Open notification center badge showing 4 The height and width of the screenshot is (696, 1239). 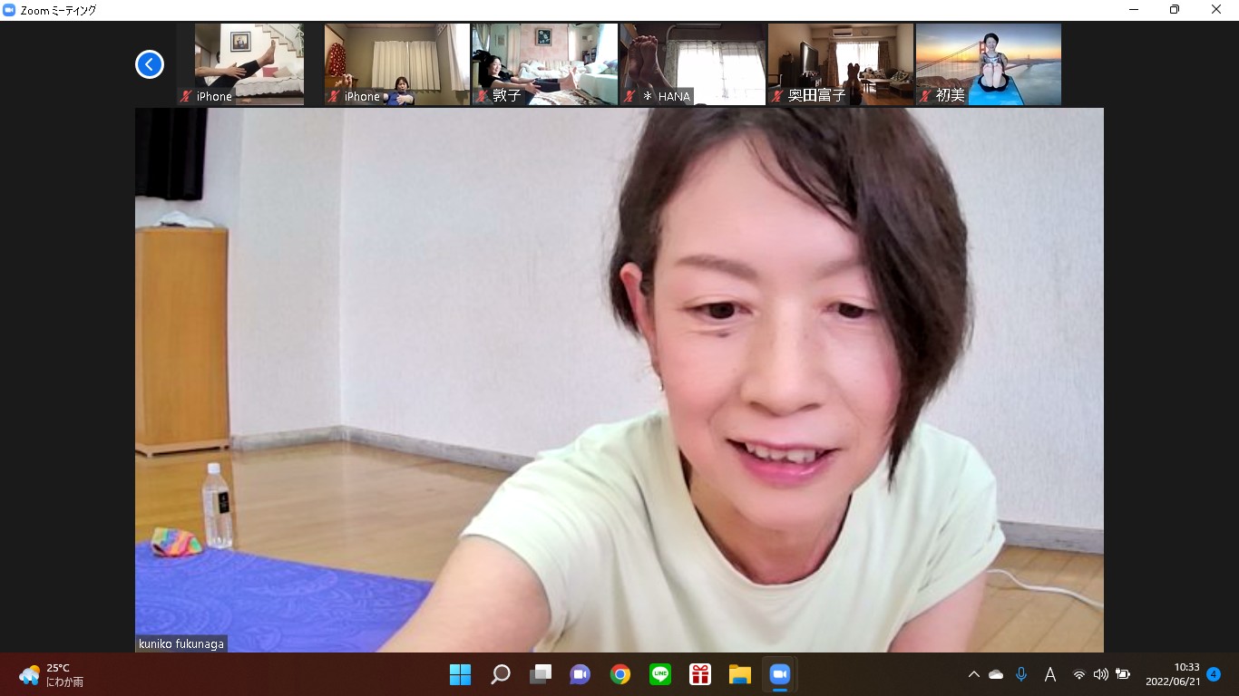coord(1214,674)
